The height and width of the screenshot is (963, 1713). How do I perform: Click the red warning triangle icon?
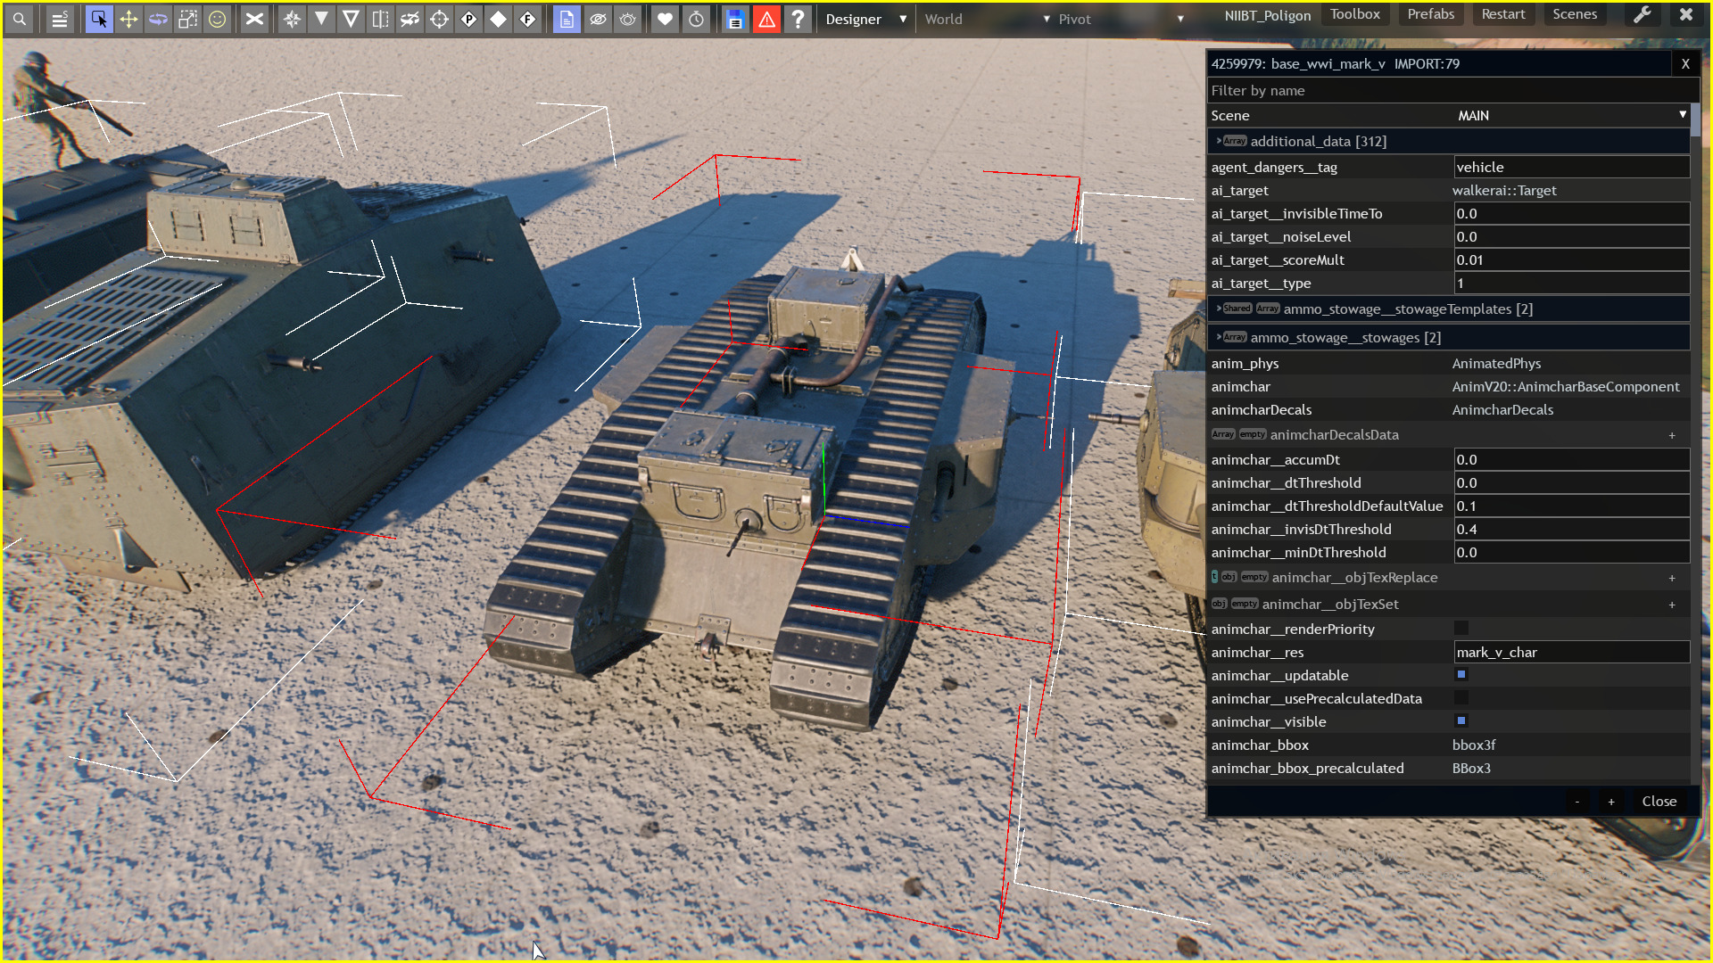click(x=766, y=19)
